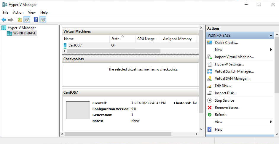
Task: Select Edit Disk... action
Action: point(223,86)
